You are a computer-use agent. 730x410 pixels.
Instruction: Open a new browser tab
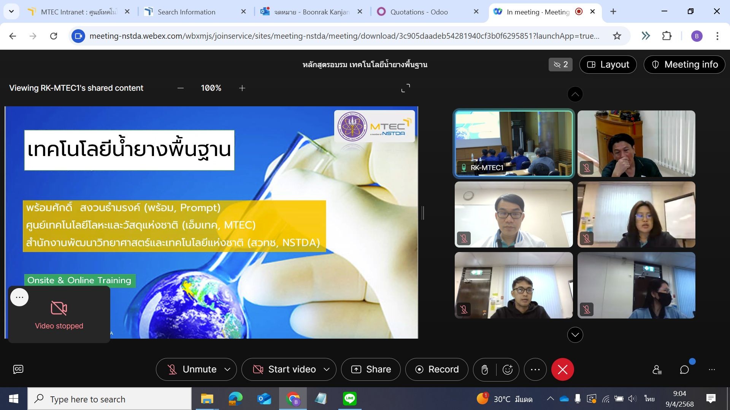(613, 12)
